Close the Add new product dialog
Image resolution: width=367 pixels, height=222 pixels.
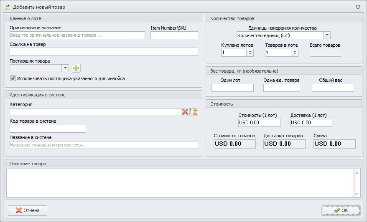click(x=358, y=7)
